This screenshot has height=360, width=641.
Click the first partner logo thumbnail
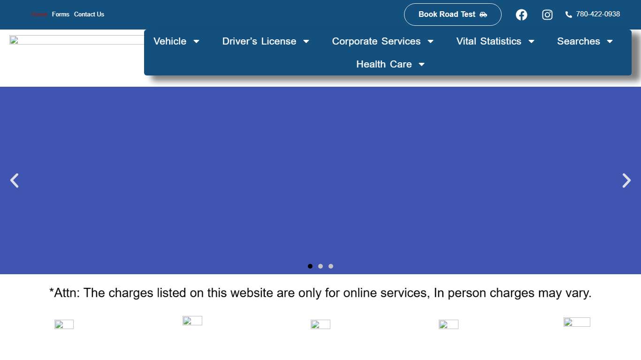pyautogui.click(x=64, y=324)
